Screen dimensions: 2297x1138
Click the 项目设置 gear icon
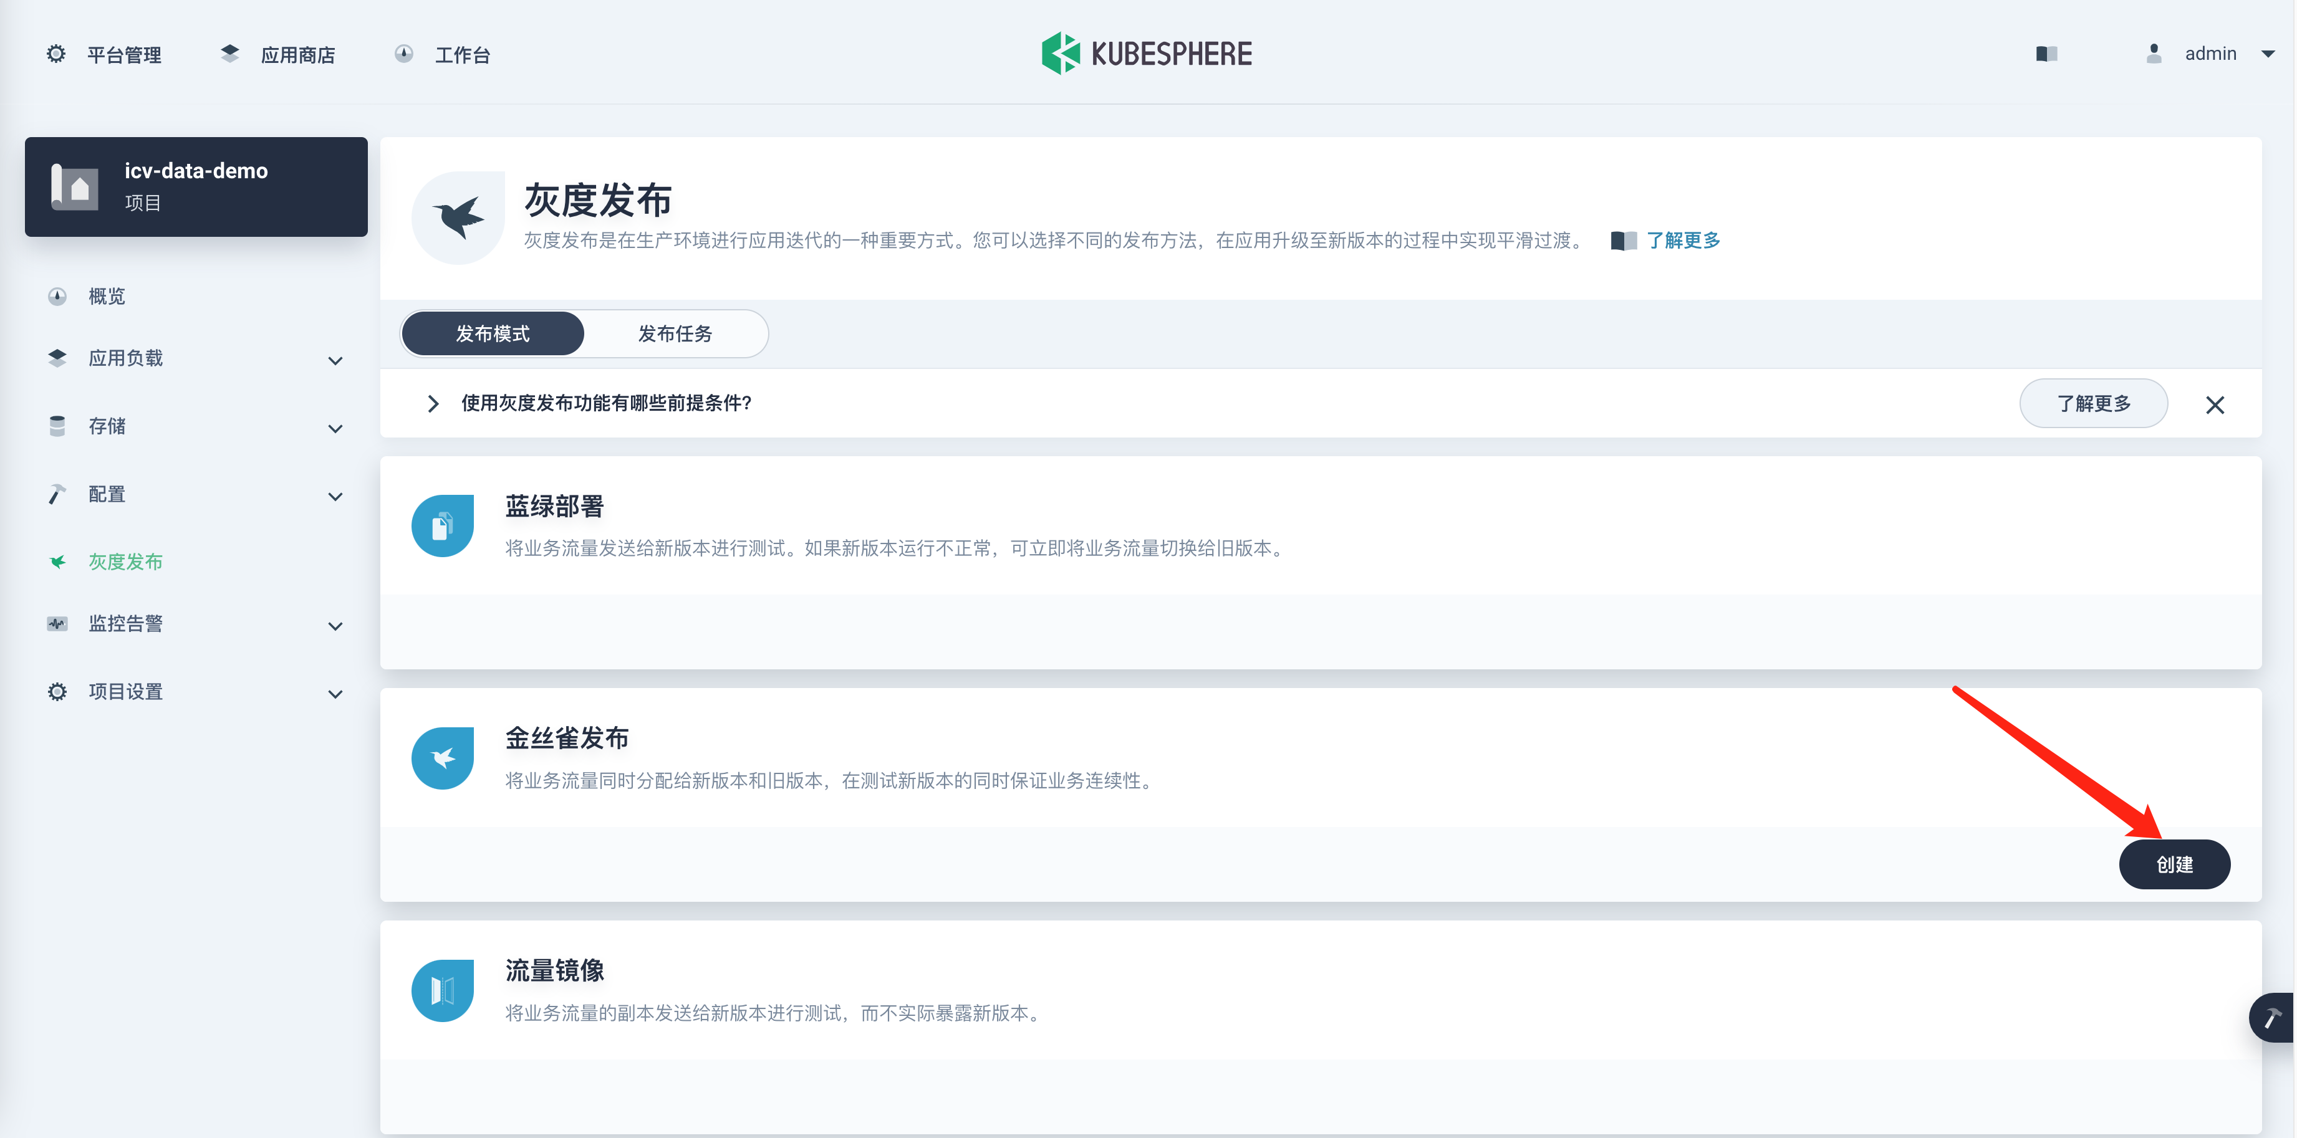coord(57,692)
